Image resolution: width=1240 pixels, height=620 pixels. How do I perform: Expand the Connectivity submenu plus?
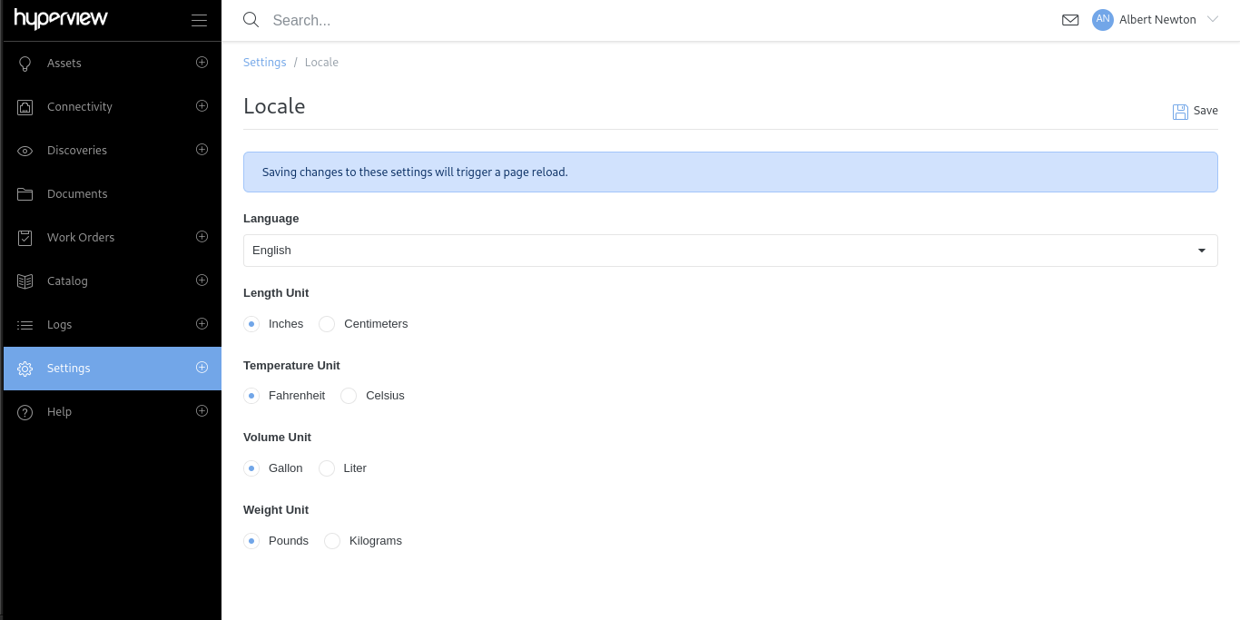[202, 106]
